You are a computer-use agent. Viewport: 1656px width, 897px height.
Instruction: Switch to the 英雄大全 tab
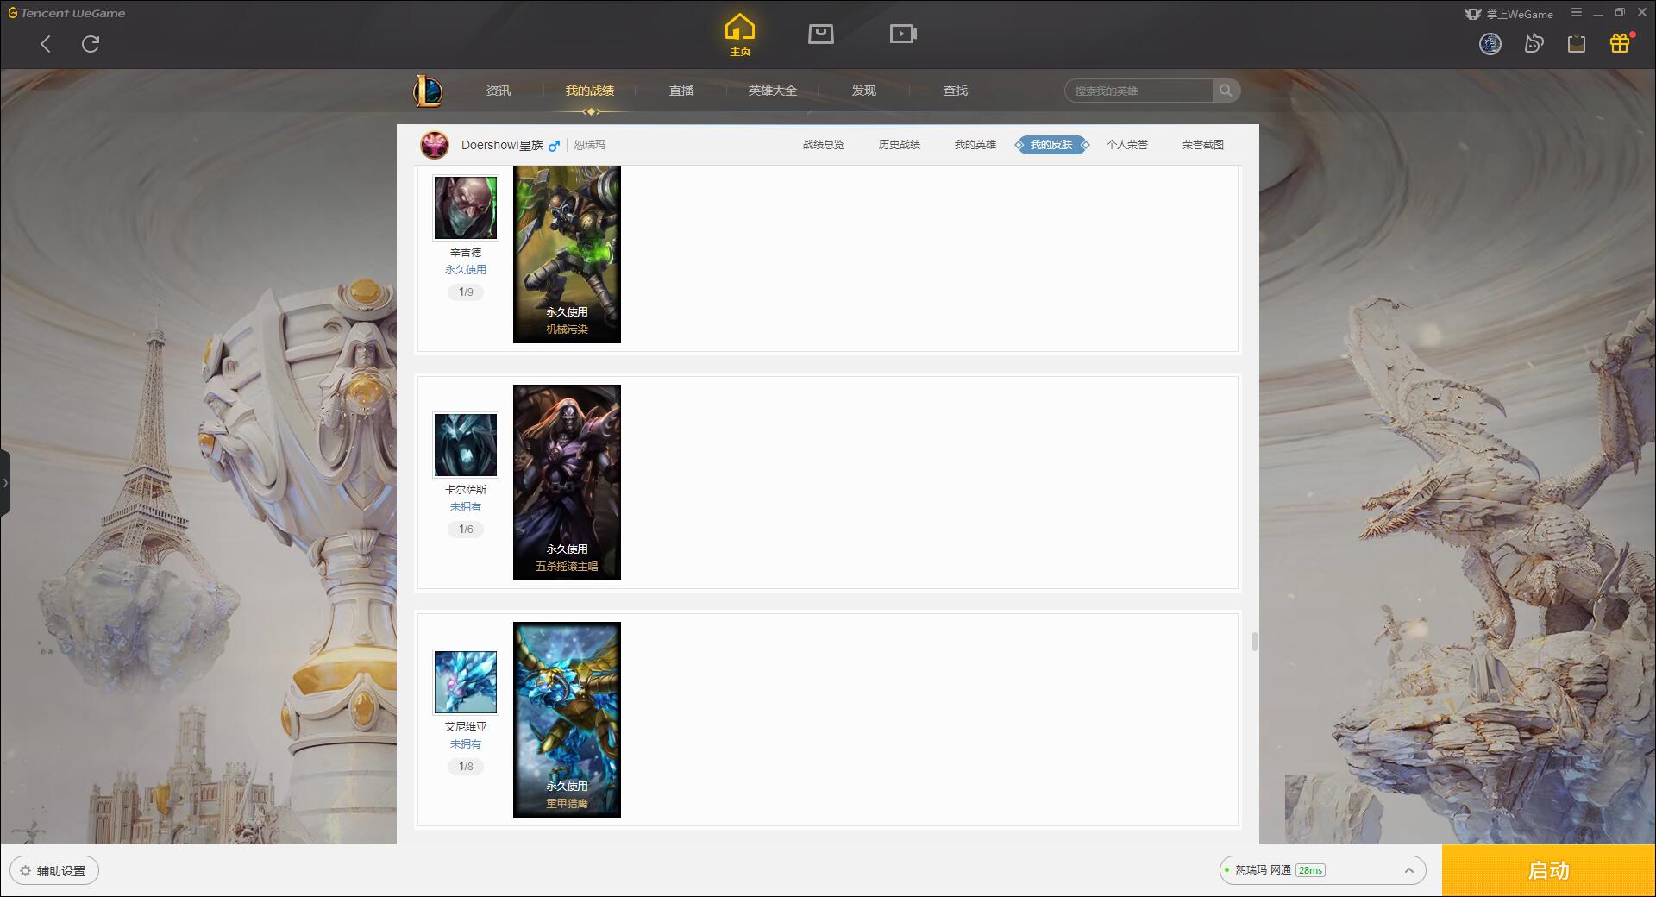(773, 91)
